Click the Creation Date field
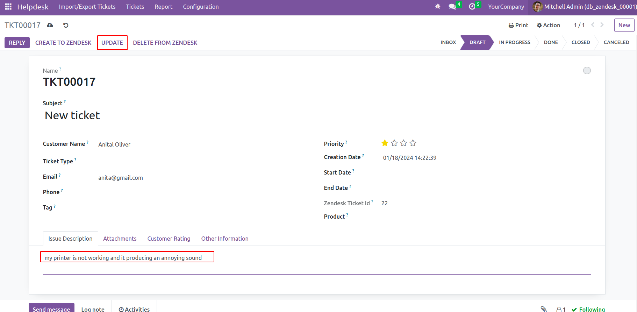Screen dimensions: 637x312 tap(410, 158)
